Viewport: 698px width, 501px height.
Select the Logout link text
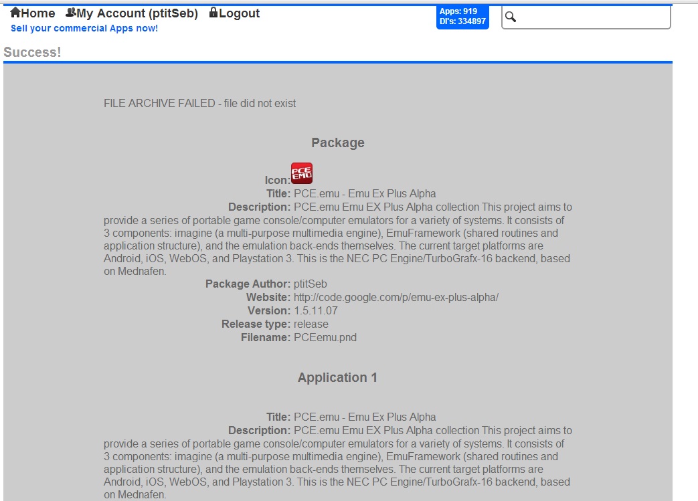[239, 13]
